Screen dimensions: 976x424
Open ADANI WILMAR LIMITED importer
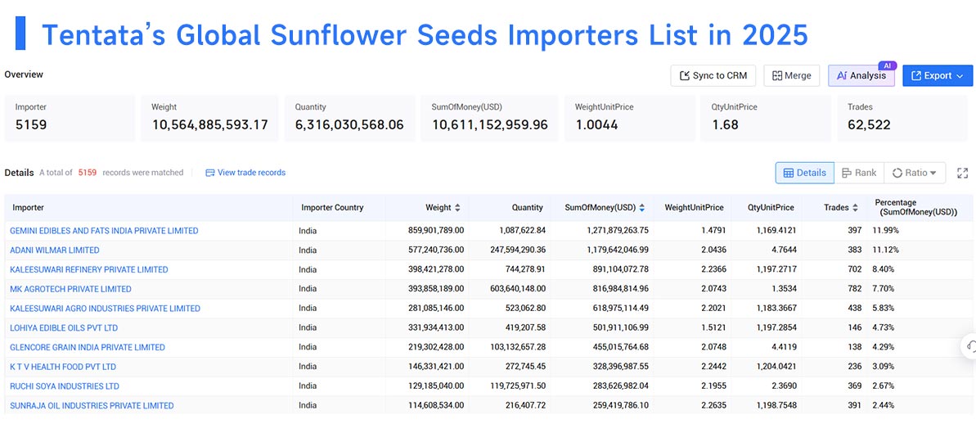point(55,250)
